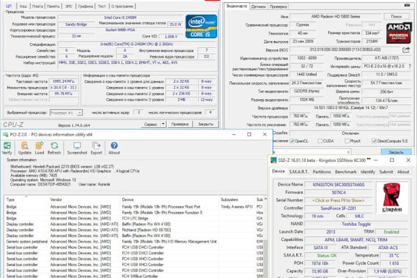
Task: Open the SPD tab in CPU-Z
Action: pyautogui.click(x=69, y=6)
